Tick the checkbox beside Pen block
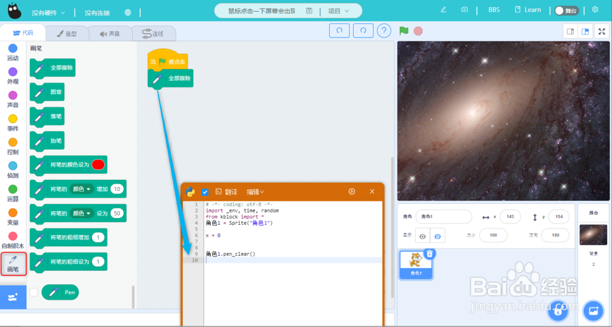Viewport: 612px width, 327px height. coord(34,292)
